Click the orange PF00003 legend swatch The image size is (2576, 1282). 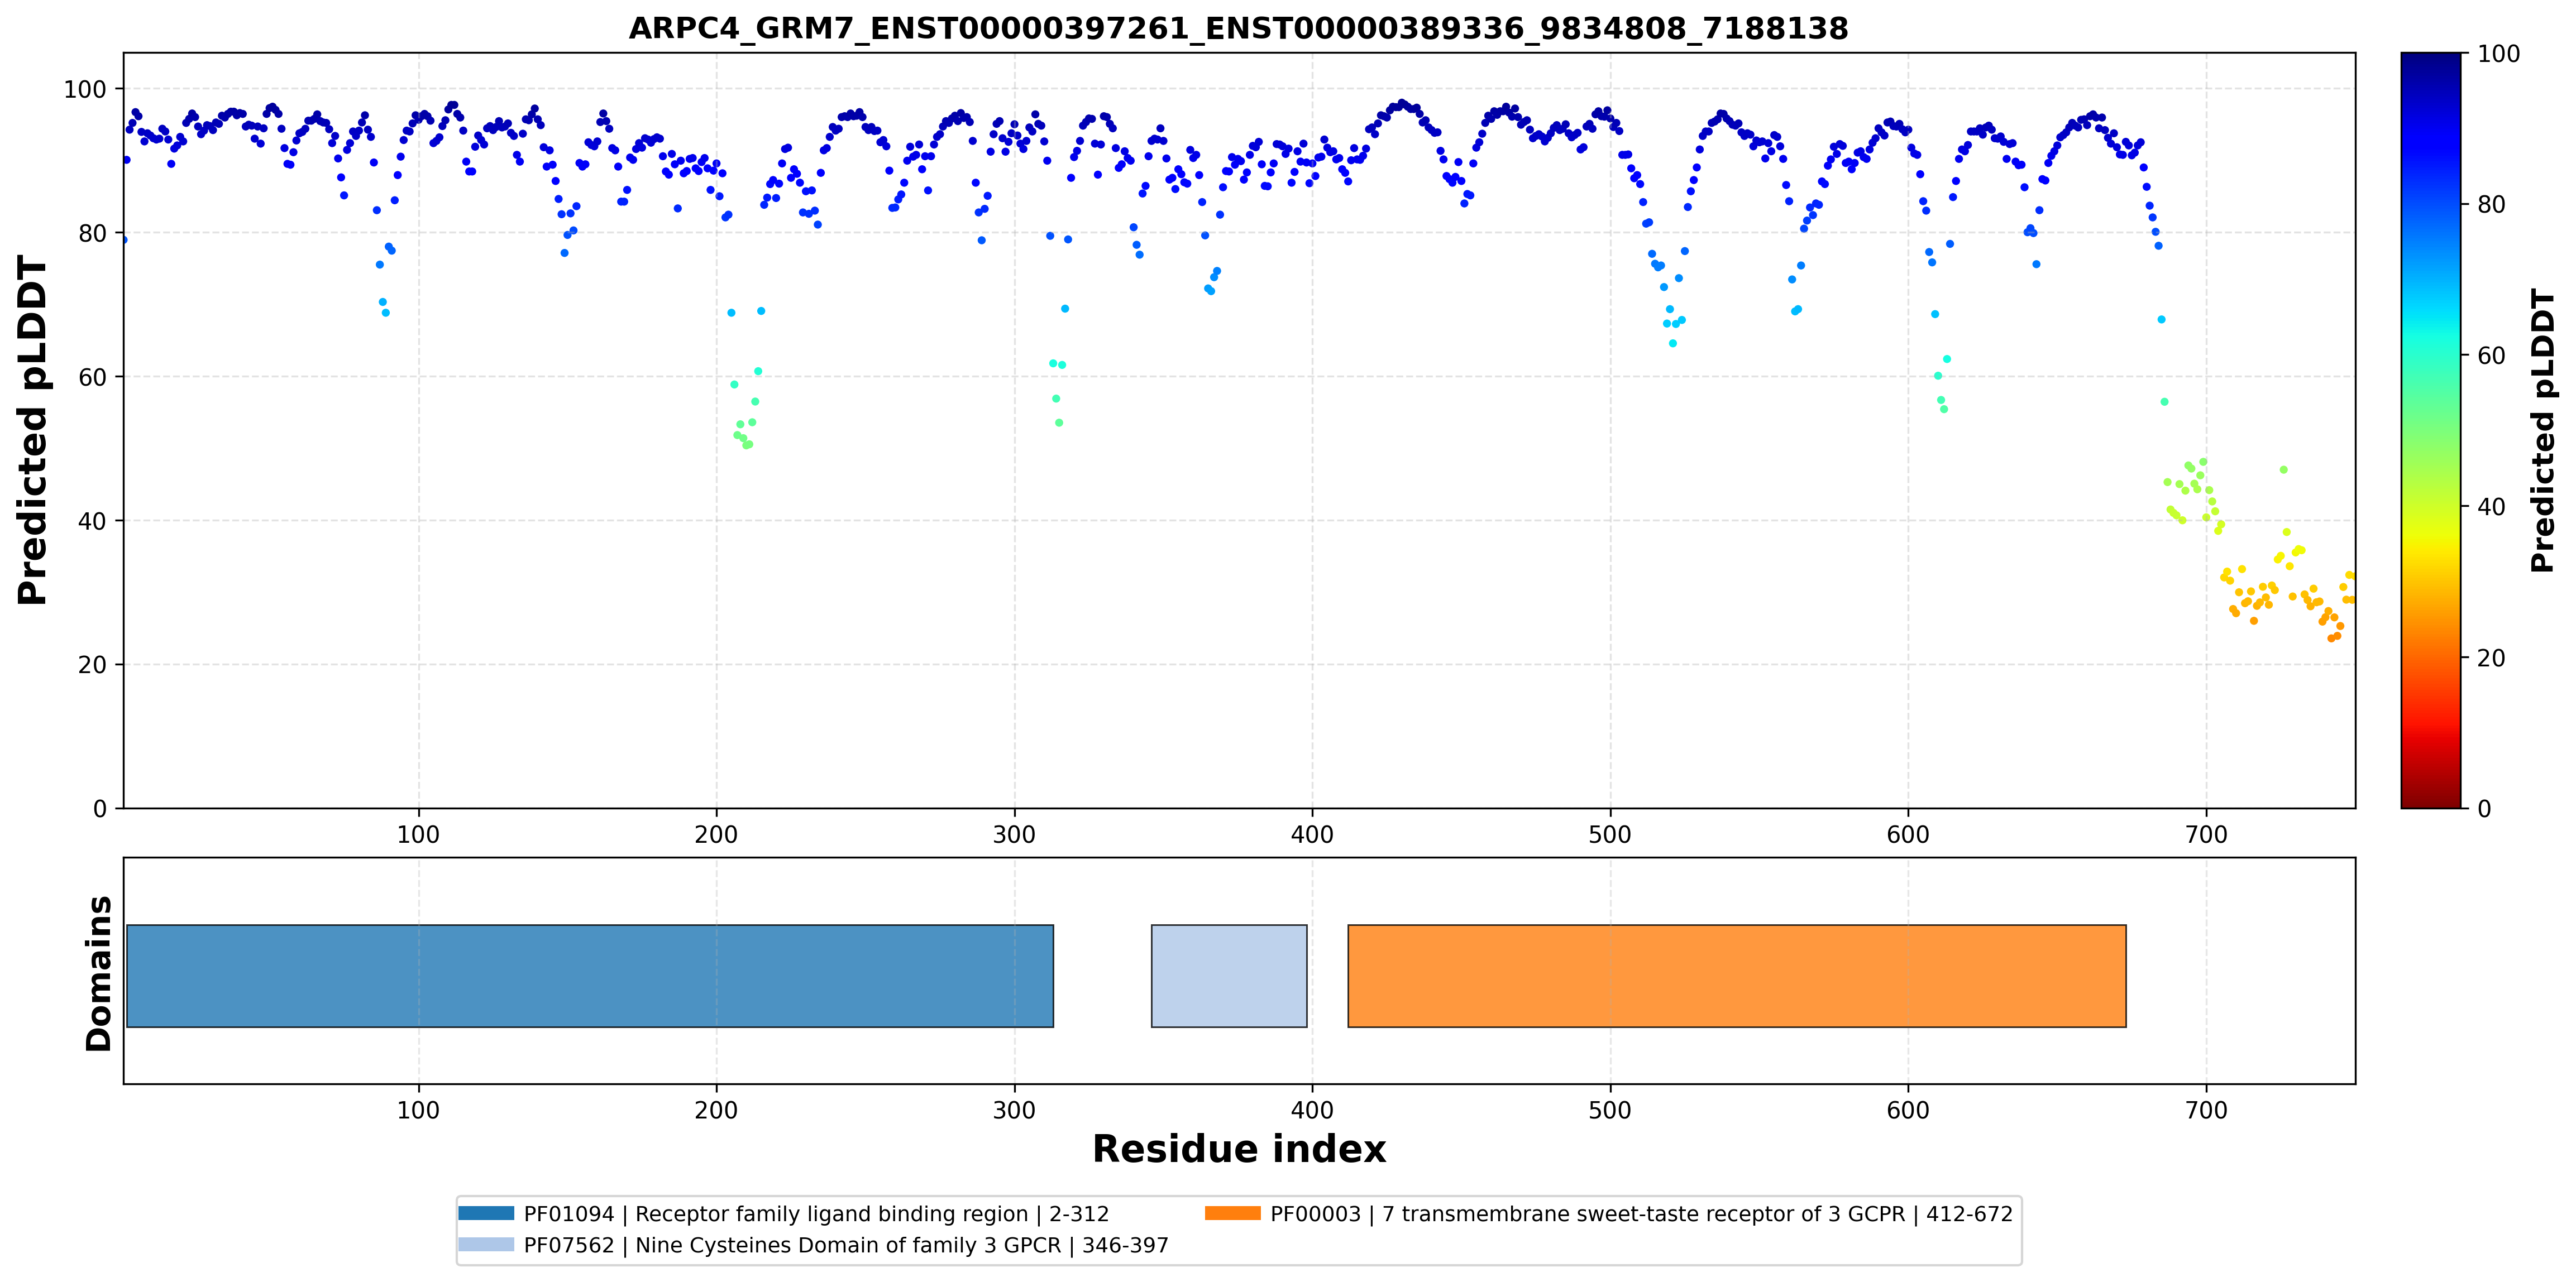(x=1233, y=1213)
